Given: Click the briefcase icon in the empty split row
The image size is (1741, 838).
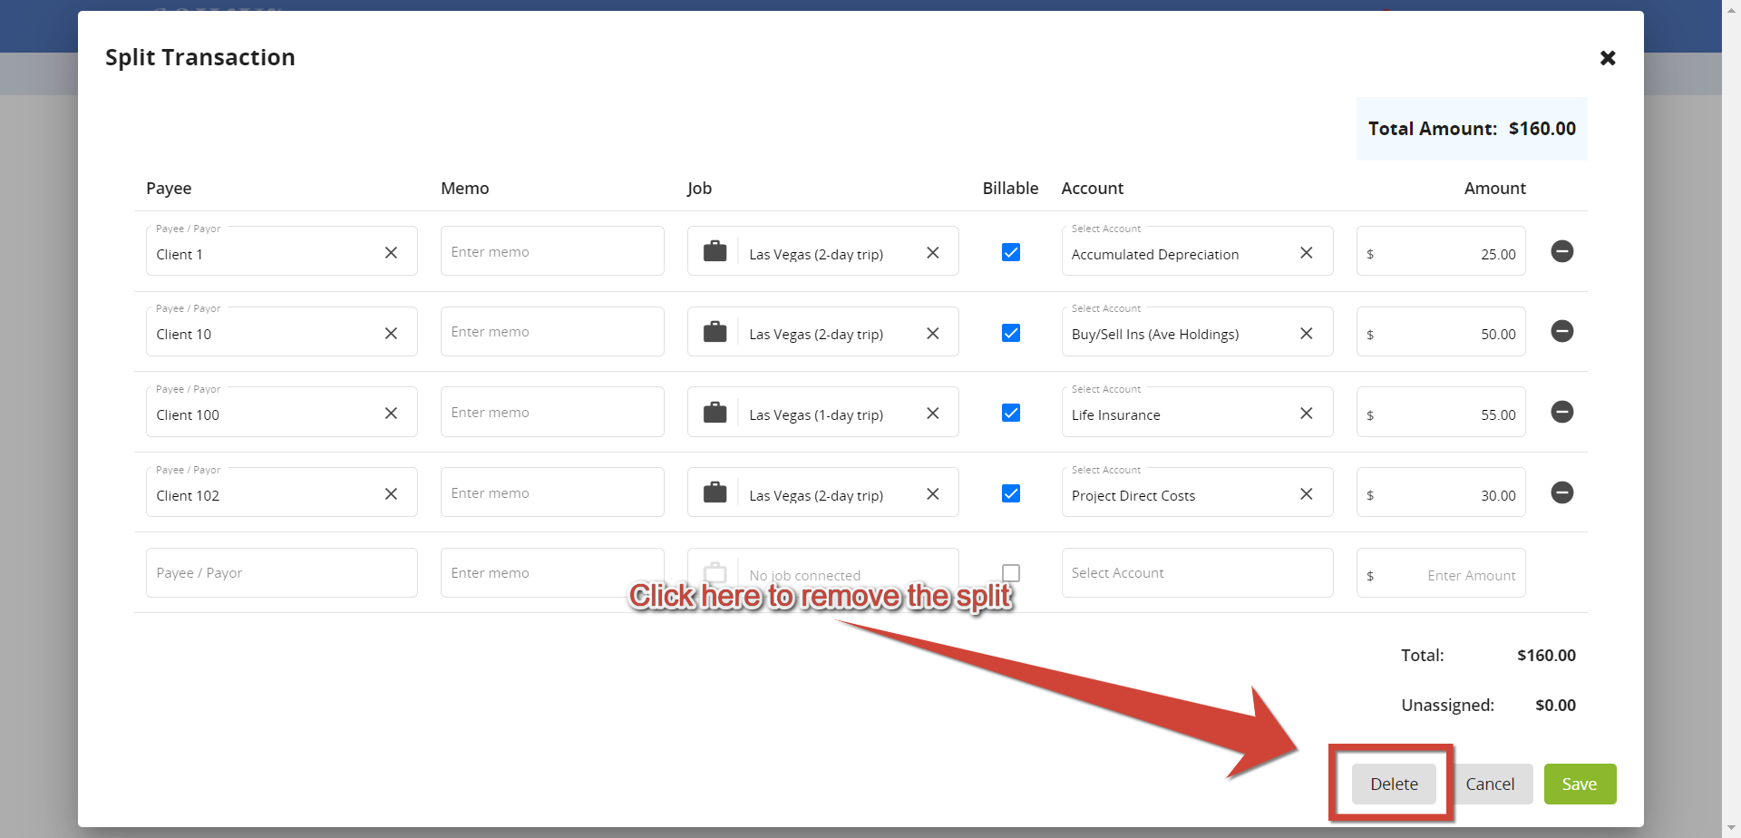Looking at the screenshot, I should tap(715, 572).
